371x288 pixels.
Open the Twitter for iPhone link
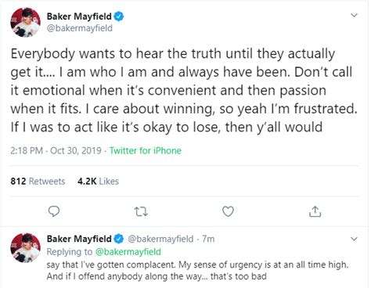point(146,151)
